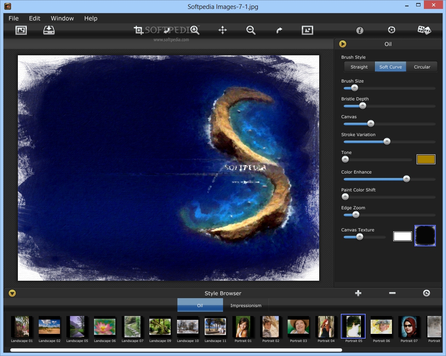Select the Landscape 07 style preset
Viewport: 446px width, 356px height.
click(132, 329)
